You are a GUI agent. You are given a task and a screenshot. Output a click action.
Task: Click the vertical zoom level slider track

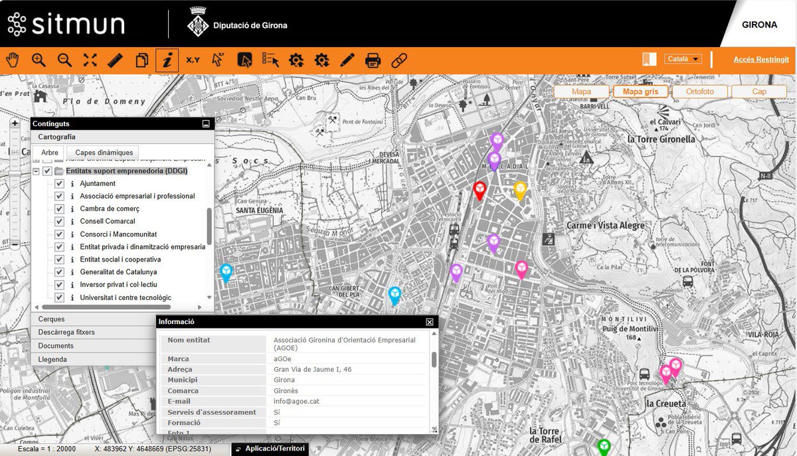coord(15,184)
